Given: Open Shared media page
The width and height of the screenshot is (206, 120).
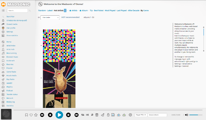Looking at the screenshot, I should (x=12, y=24).
